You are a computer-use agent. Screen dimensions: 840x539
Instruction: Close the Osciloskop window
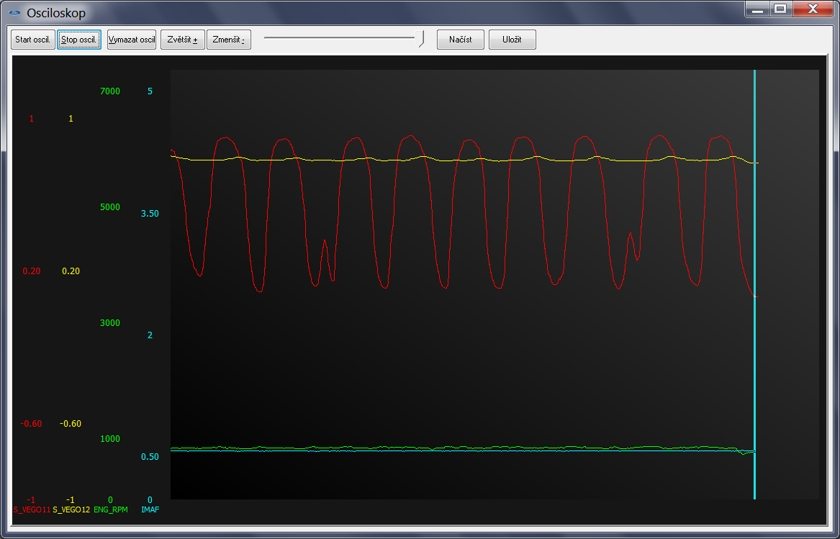click(x=812, y=9)
